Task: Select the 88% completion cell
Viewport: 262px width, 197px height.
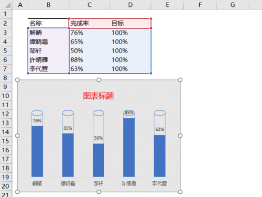Action: 90,60
